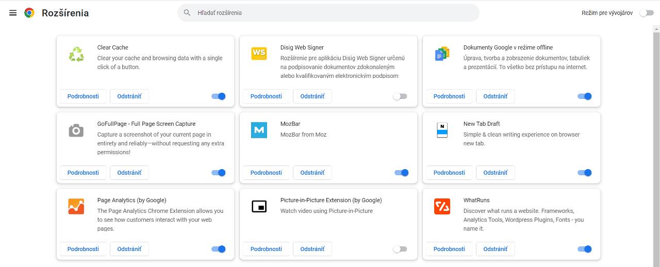This screenshot has height=267, width=660.
Task: Show WhatRuns Podrobnosti details
Action: point(449,249)
